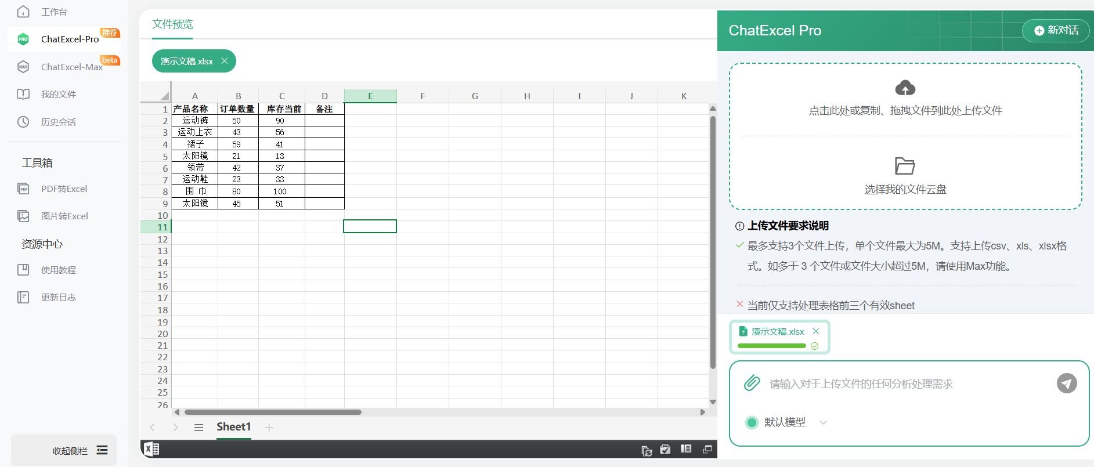Click the upload area text 点击此处或复制

pos(905,110)
